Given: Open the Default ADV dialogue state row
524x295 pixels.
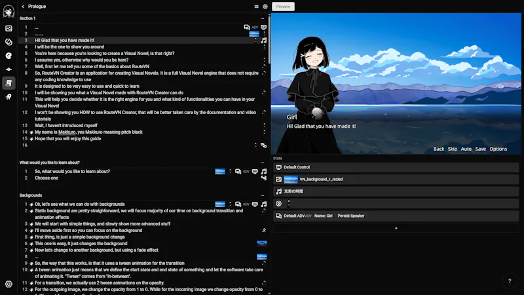Looking at the screenshot, I should 396,216.
